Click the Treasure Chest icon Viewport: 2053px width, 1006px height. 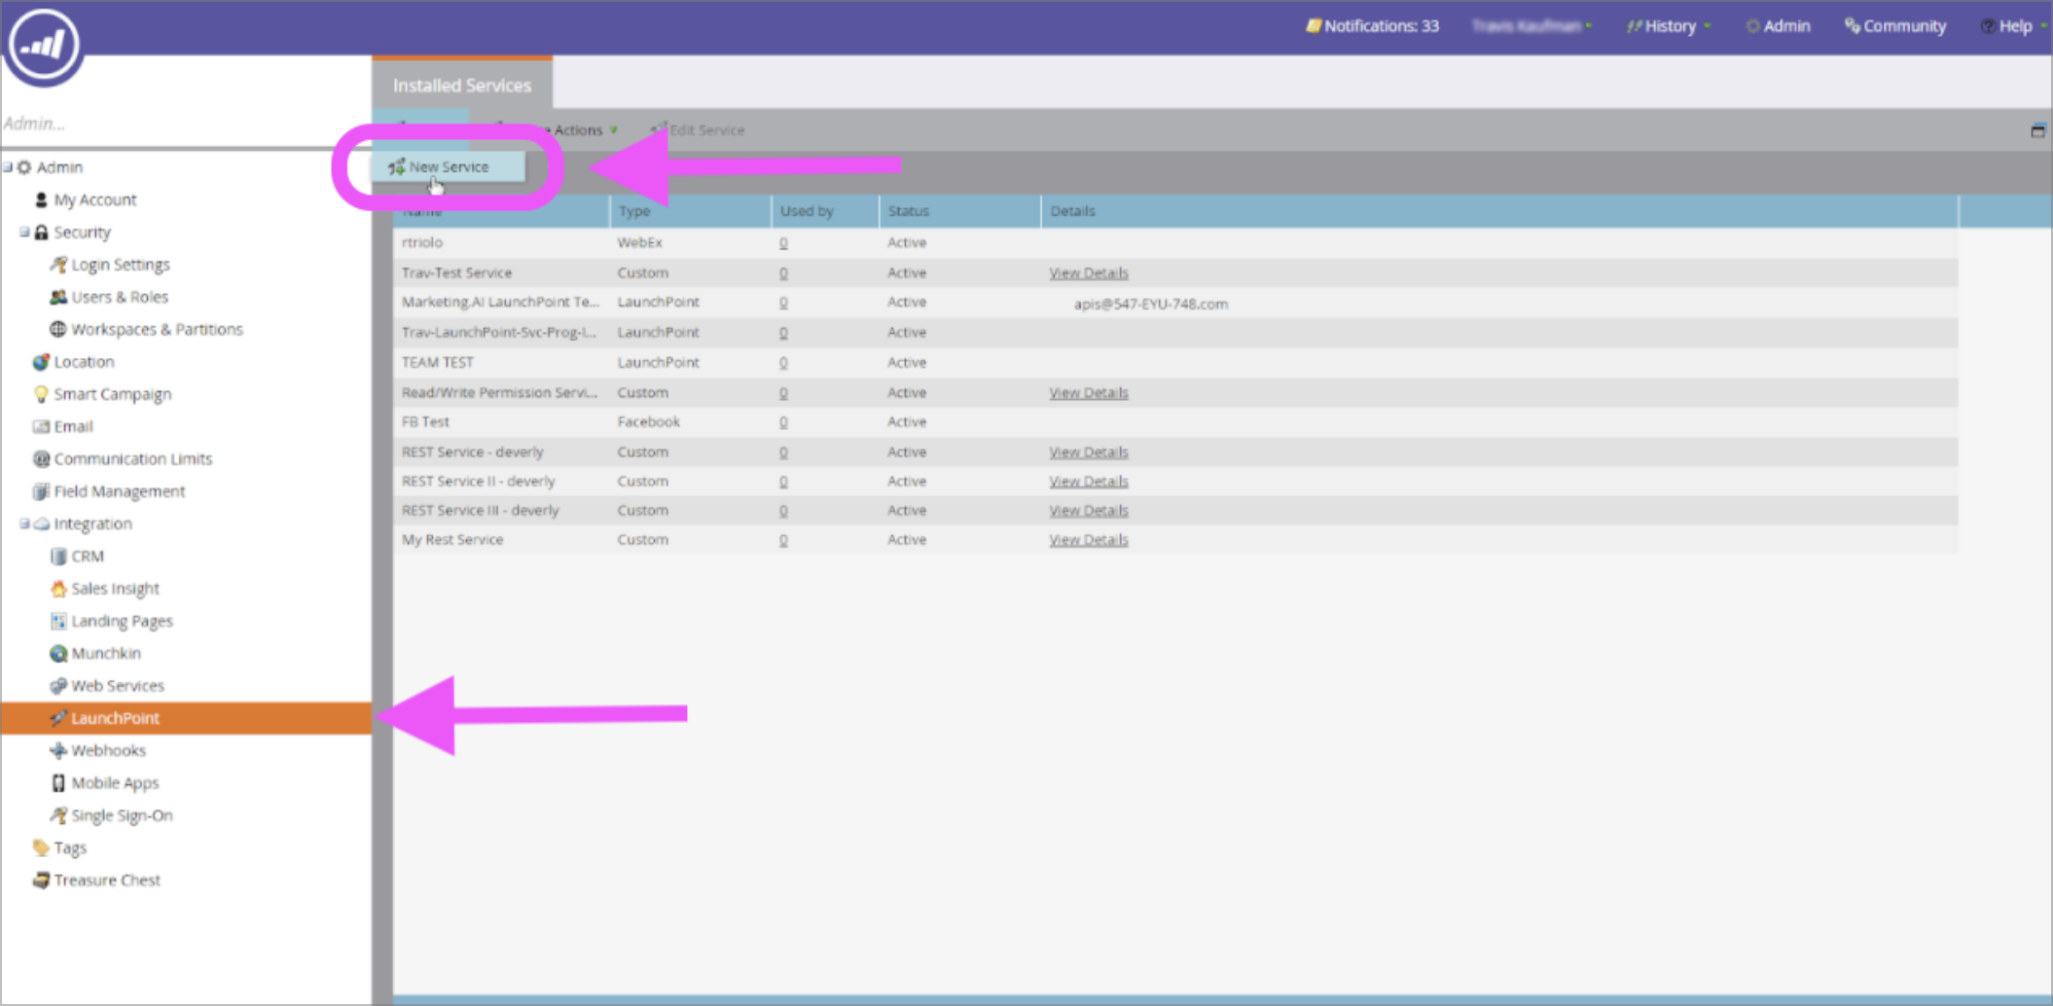pyautogui.click(x=41, y=880)
